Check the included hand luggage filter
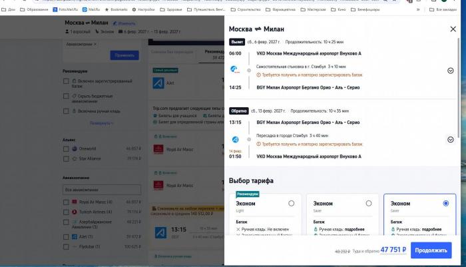The height and width of the screenshot is (267, 466). (66, 111)
